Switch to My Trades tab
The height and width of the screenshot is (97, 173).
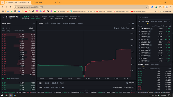(155, 65)
